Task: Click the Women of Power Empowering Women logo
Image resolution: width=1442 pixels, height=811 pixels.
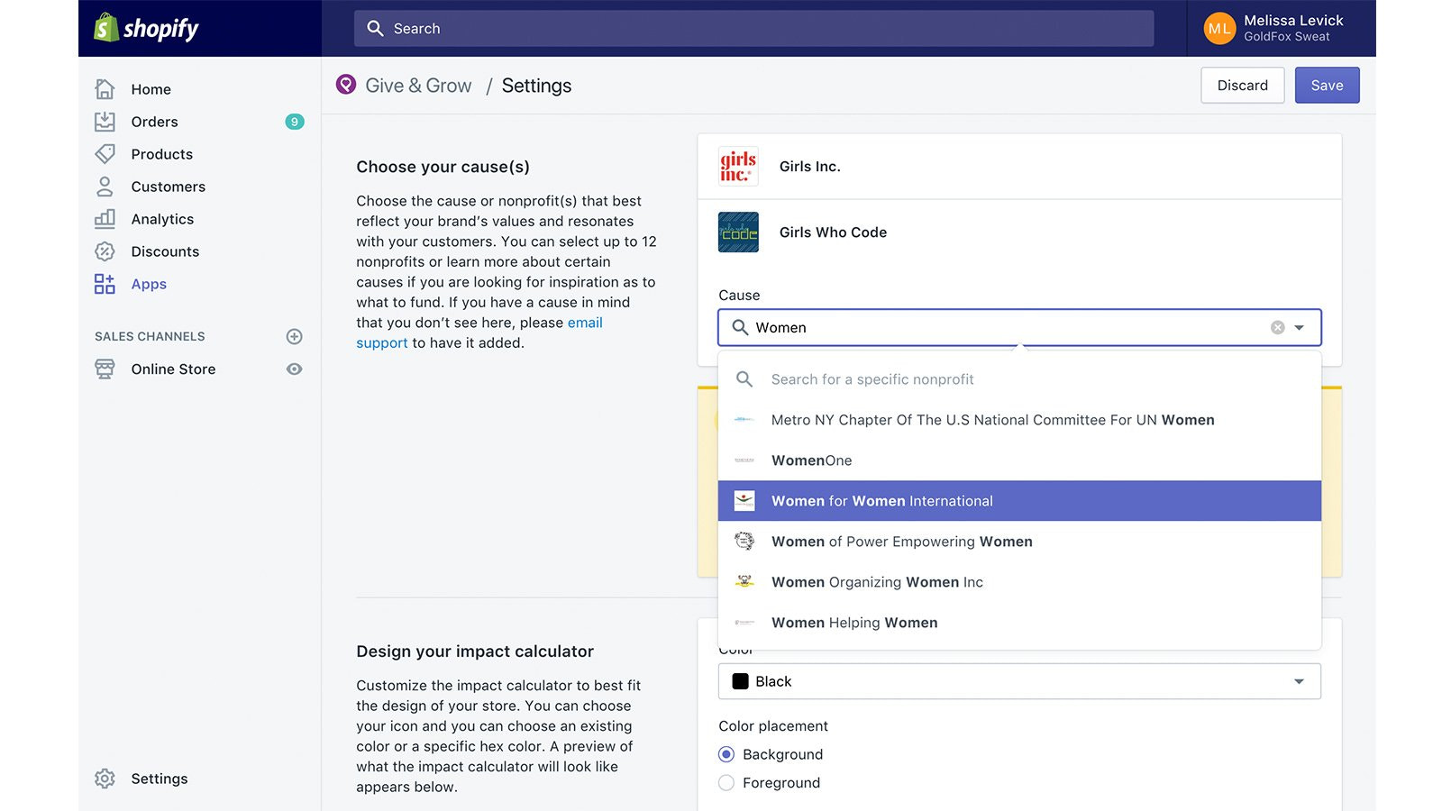Action: coord(744,542)
